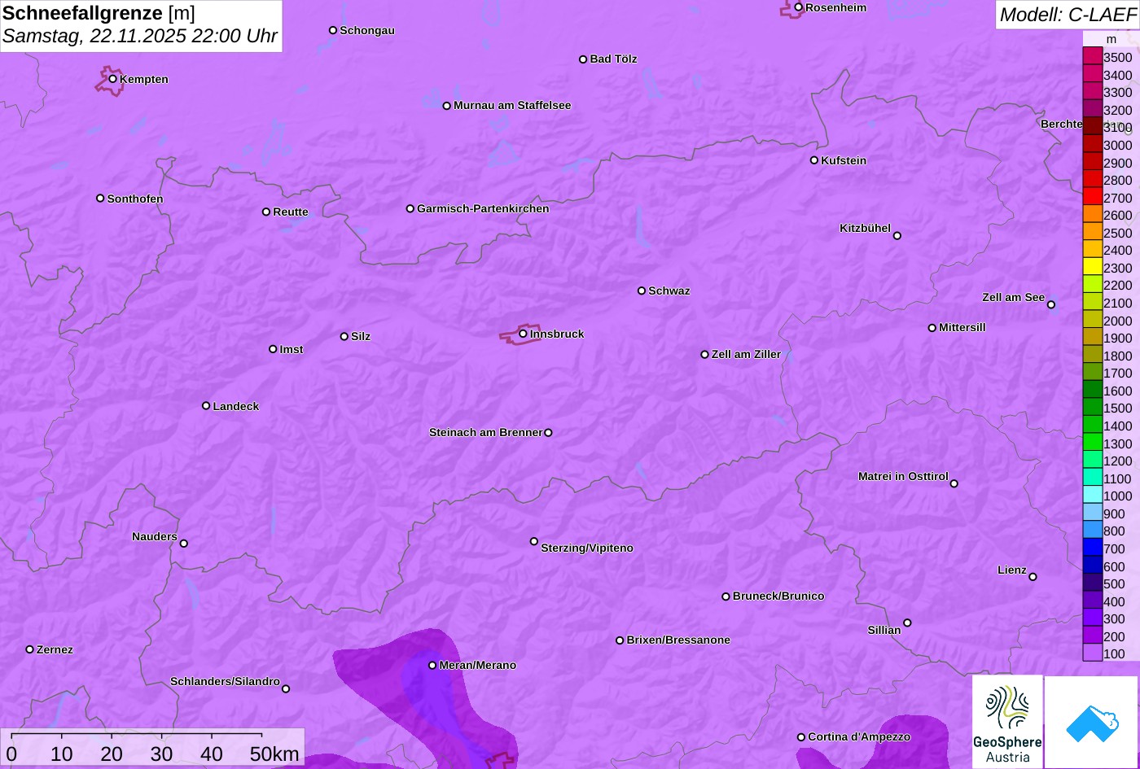Pick the violet 100 m legend swatch
This screenshot has height=769, width=1140.
coord(1092,653)
